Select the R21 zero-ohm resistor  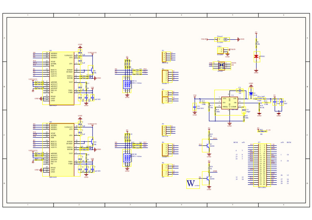[x=262, y=131]
